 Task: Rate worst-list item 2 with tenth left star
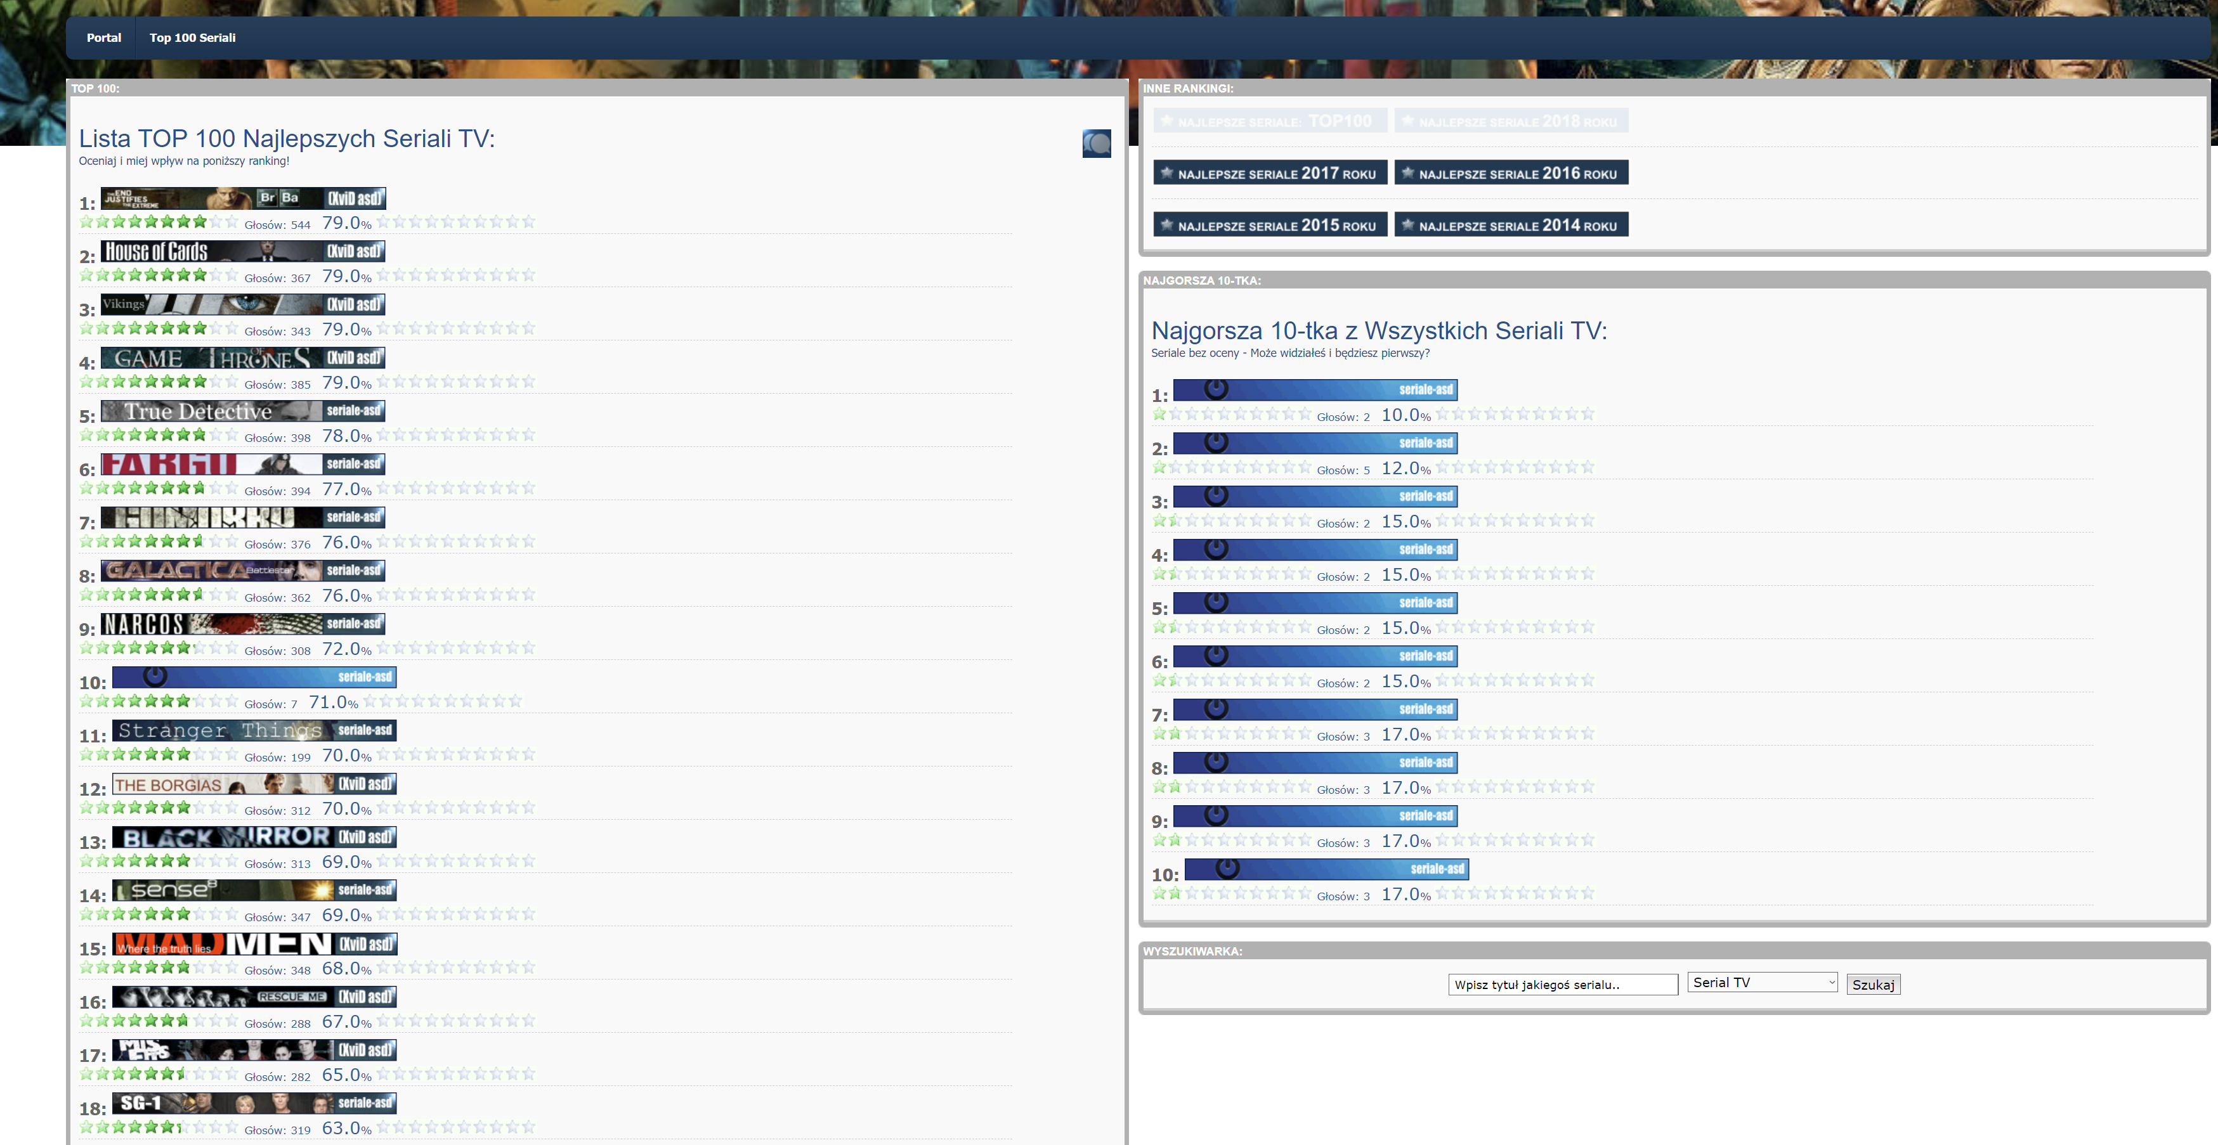1305,467
